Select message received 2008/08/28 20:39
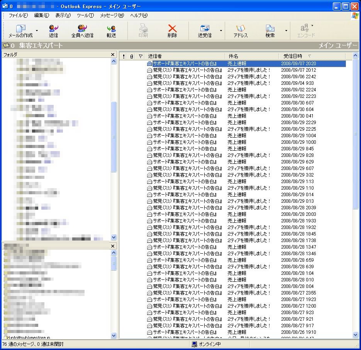Viewport: 361px width, 350px height. tap(246, 208)
